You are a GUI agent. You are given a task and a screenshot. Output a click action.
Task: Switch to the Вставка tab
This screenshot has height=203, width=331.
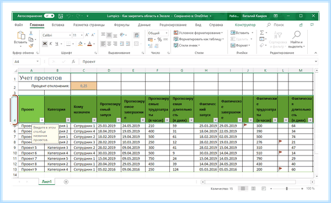point(58,25)
